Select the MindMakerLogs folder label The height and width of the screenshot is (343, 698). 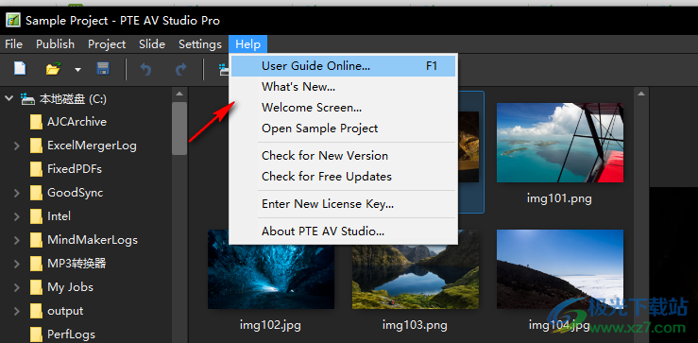[93, 240]
